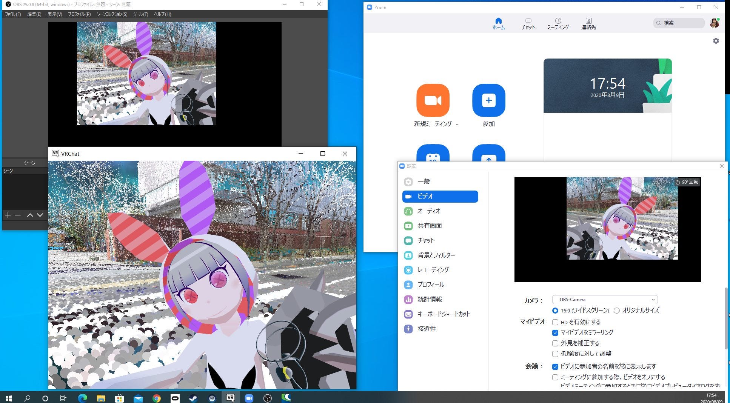Open OBS Studio from the taskbar
Viewport: 730px width, 403px height.
pyautogui.click(x=267, y=398)
